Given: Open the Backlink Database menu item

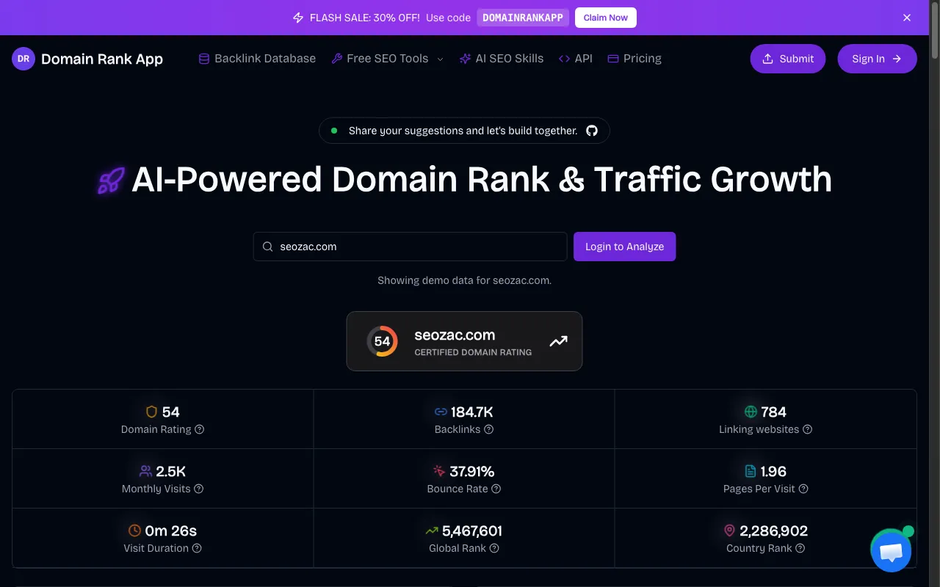Looking at the screenshot, I should (257, 59).
